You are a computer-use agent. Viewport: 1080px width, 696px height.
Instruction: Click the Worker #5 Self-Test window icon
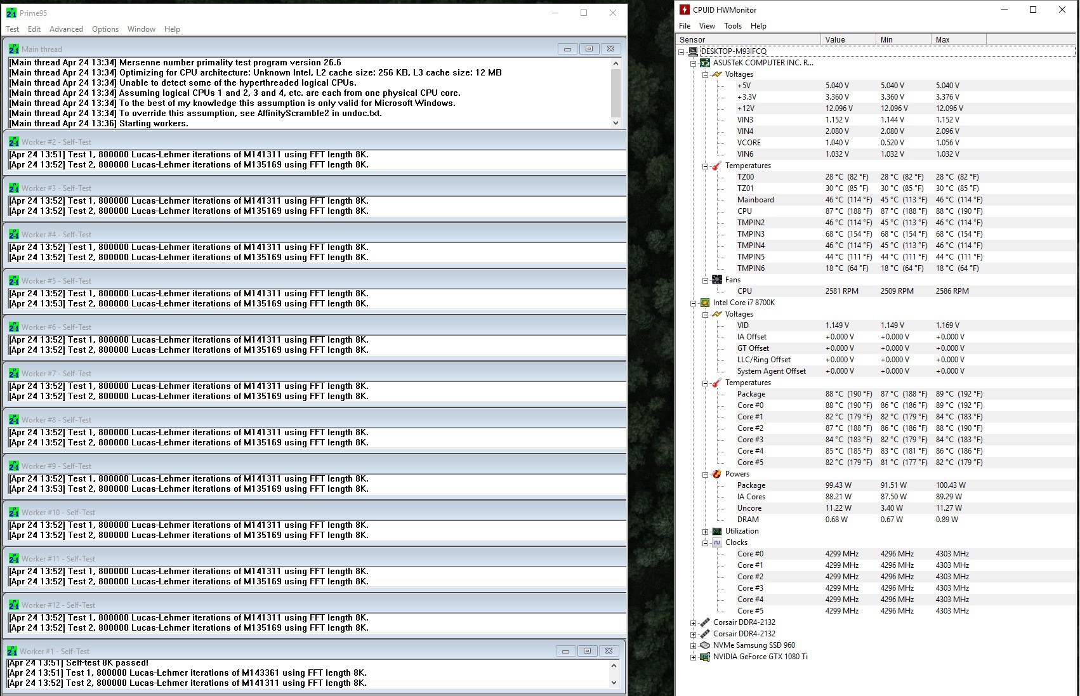pyautogui.click(x=14, y=280)
